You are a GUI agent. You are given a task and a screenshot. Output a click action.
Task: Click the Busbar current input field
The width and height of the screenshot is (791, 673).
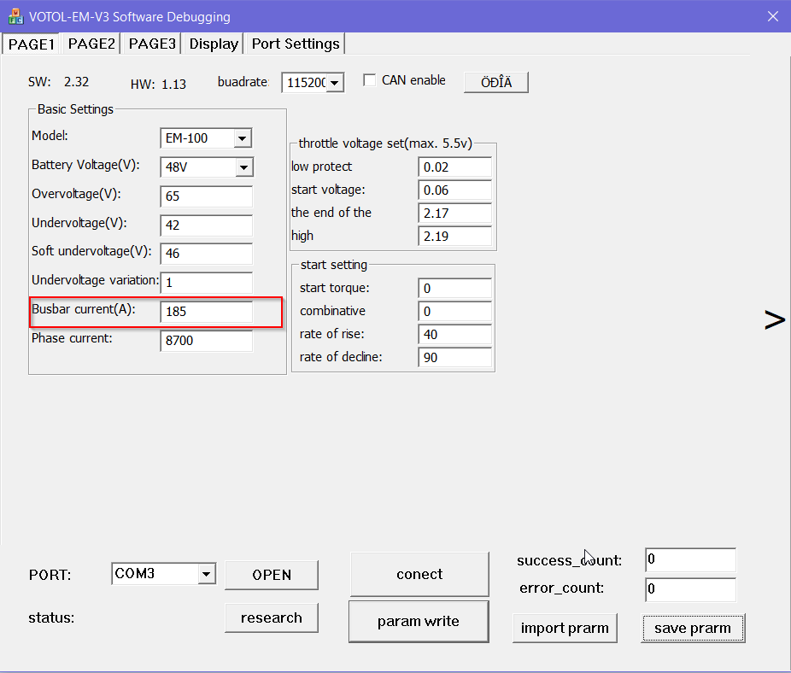tap(206, 313)
